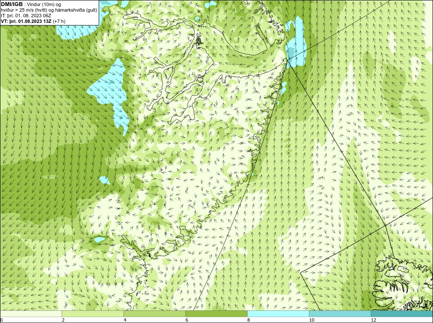Click the 10–12 m/s cyan color band
433x323 pixels.
point(340,314)
